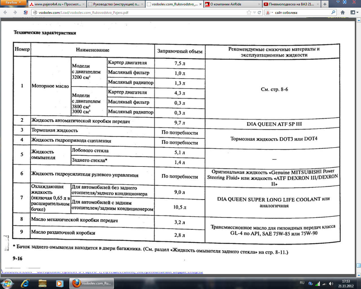Go back one page
Screen dimensions: 361x289
click(x=6, y=12)
